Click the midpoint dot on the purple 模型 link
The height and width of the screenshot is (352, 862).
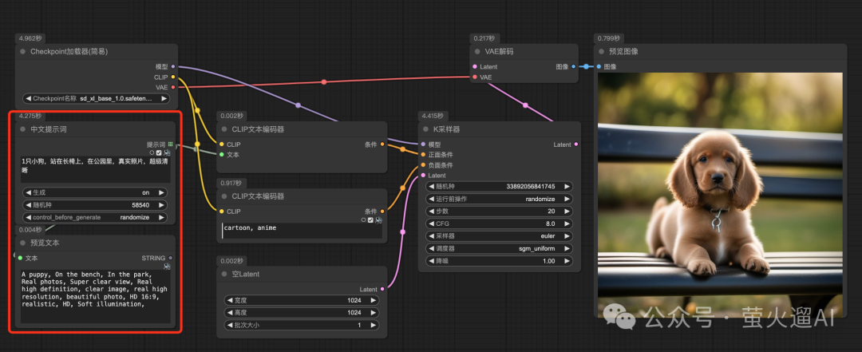(298, 105)
